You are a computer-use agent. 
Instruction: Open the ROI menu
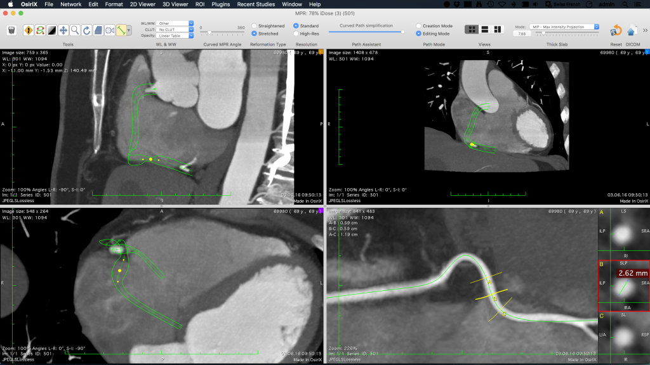click(x=199, y=4)
